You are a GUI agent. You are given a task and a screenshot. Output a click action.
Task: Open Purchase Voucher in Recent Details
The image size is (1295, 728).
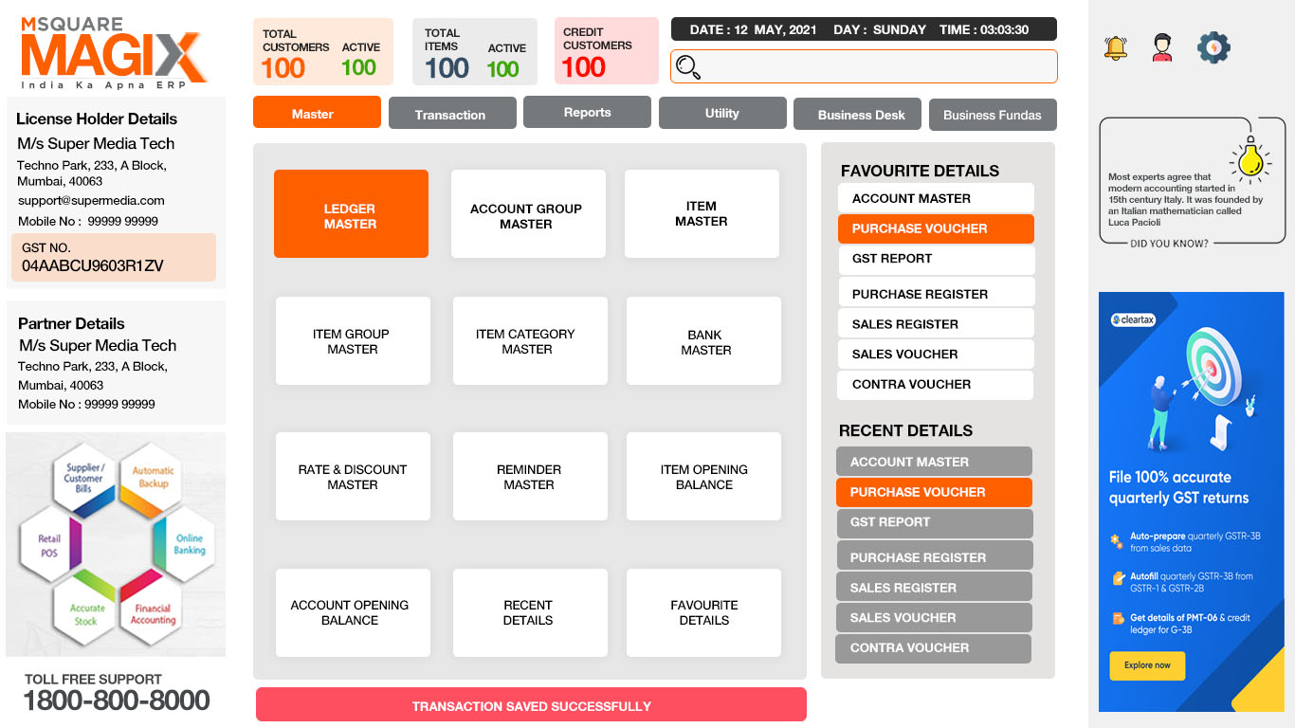pyautogui.click(x=934, y=492)
